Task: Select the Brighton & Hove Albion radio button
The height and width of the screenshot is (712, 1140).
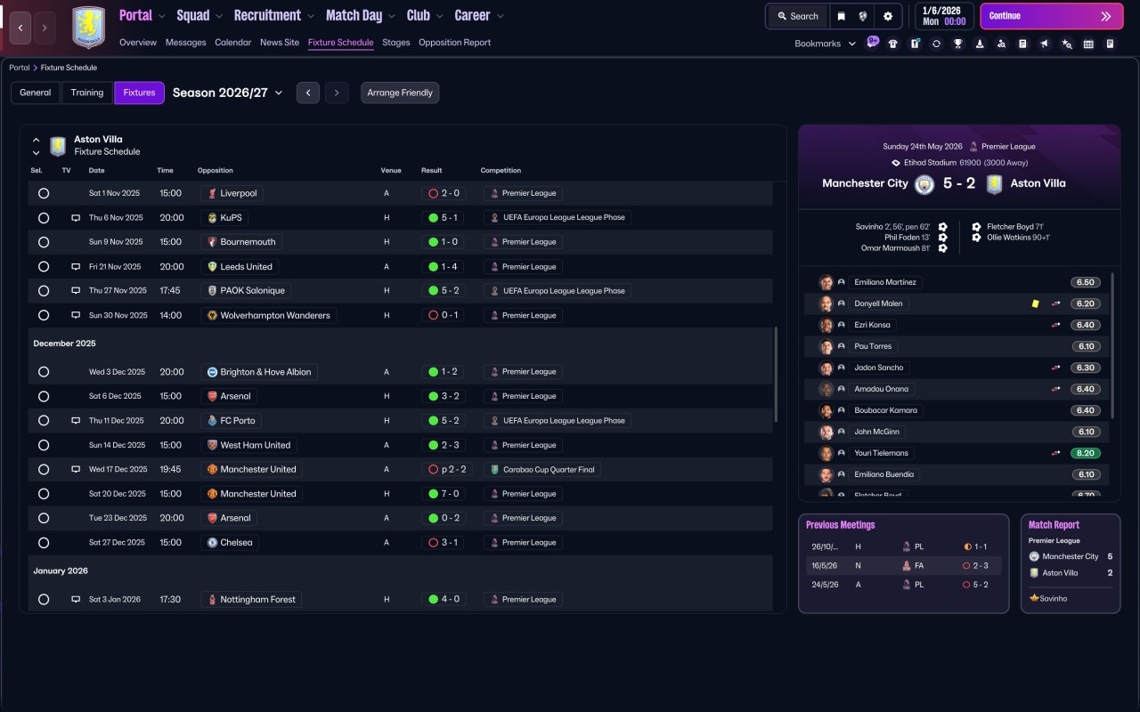Action: 44,372
